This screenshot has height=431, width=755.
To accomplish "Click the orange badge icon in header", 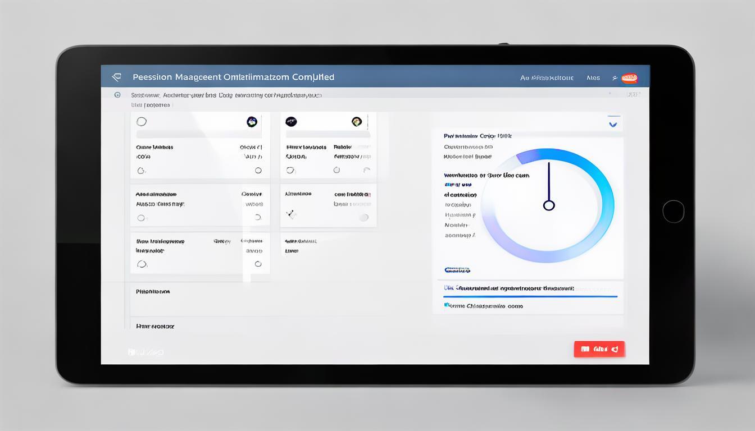I will [x=629, y=78].
